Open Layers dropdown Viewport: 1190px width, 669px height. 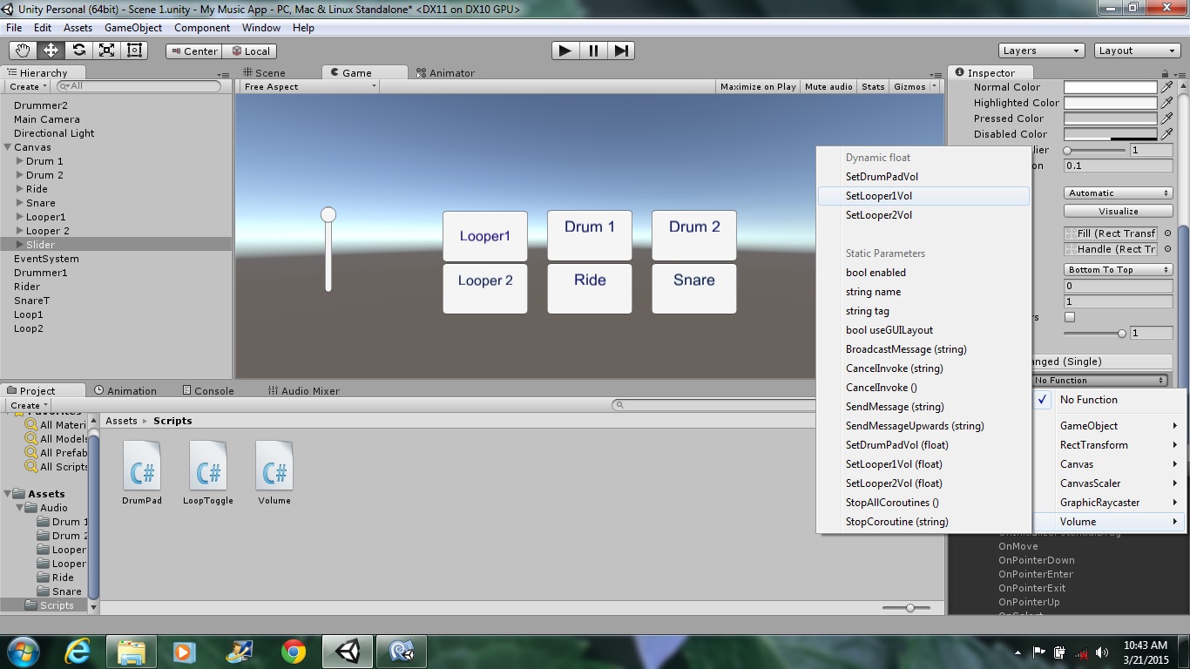click(x=1041, y=51)
